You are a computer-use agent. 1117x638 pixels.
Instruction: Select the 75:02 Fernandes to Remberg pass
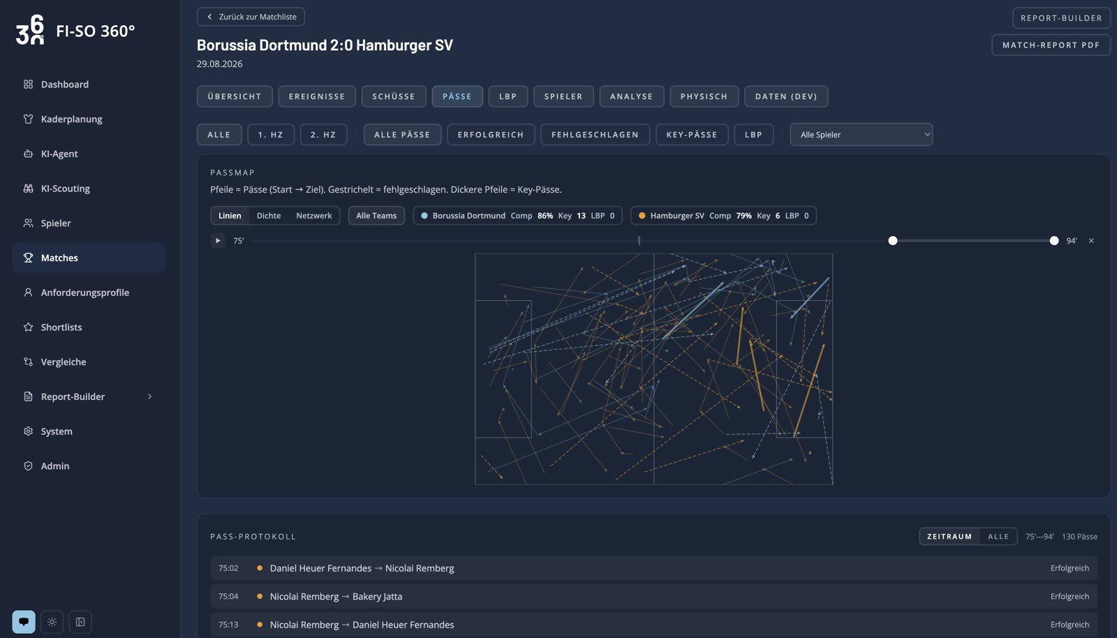click(653, 568)
